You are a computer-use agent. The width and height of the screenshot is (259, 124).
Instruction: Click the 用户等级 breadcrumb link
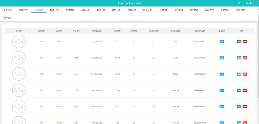[x=8, y=18]
